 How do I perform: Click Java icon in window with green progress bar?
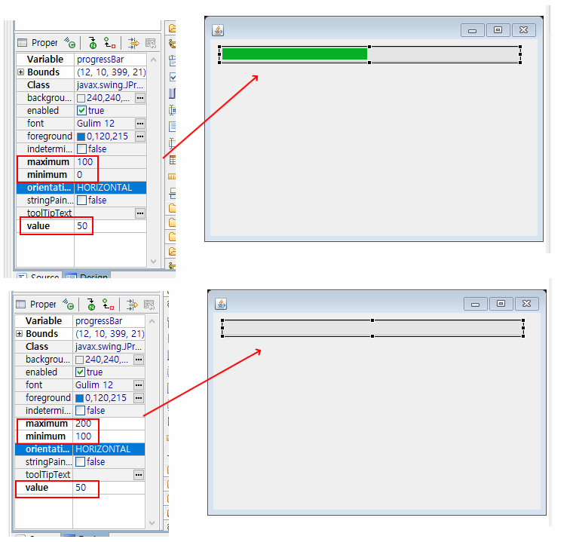click(218, 30)
